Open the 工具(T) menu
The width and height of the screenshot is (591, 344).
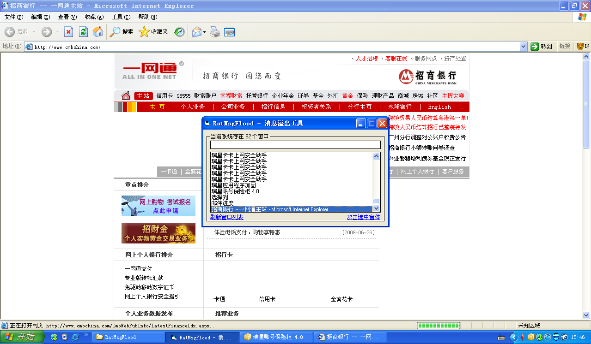[x=121, y=17]
